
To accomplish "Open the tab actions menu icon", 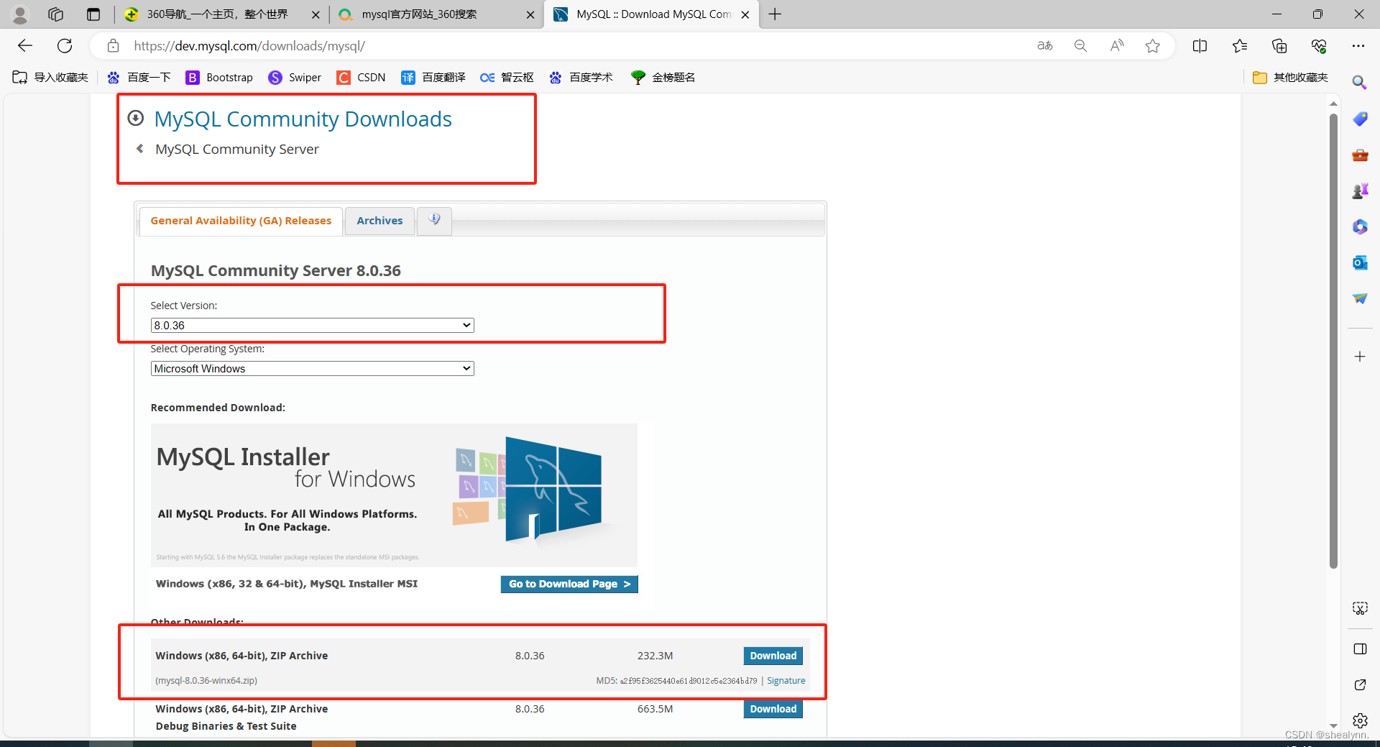I will (x=93, y=14).
